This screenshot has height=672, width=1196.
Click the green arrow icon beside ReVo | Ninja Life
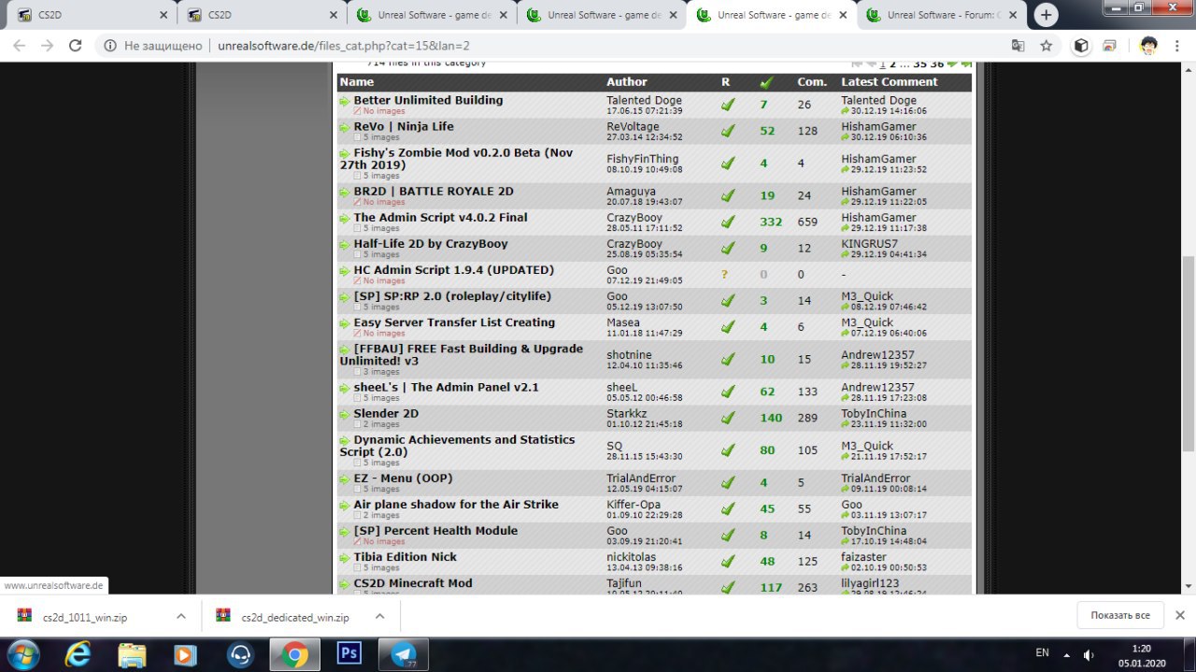click(x=345, y=127)
